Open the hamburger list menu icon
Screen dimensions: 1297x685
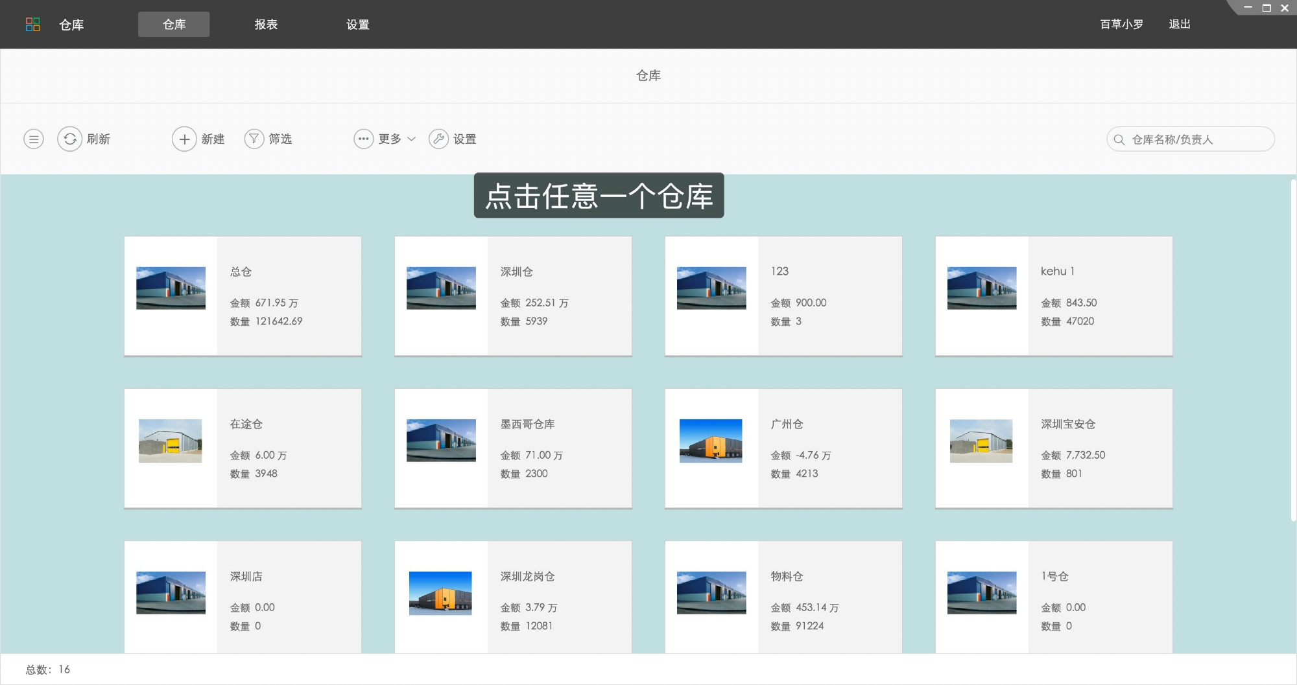pos(34,139)
